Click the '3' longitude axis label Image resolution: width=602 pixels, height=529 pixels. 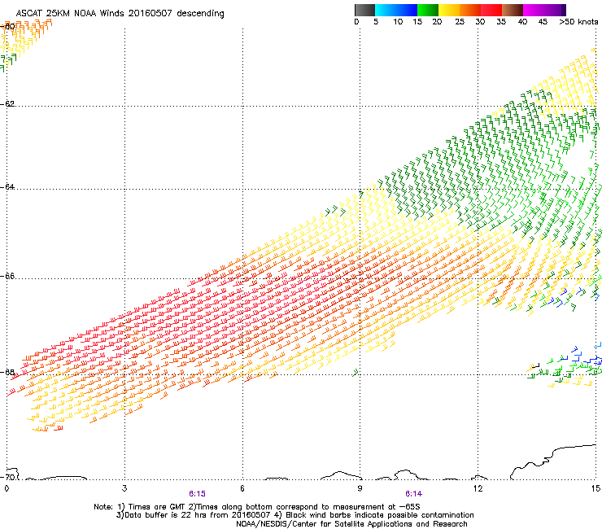(x=124, y=488)
